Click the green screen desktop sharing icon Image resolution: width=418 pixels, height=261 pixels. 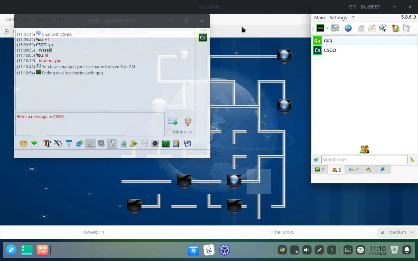tap(166, 144)
